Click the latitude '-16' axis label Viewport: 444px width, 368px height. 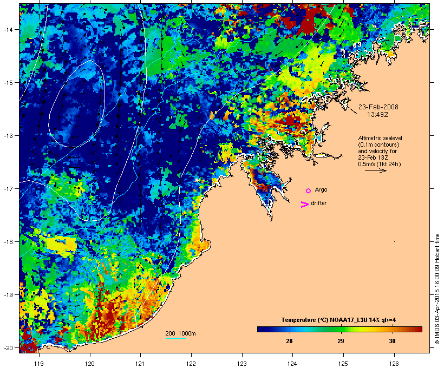(x=8, y=136)
